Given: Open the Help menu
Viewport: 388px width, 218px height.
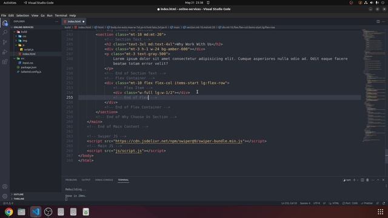Looking at the screenshot, I should click(73, 16).
